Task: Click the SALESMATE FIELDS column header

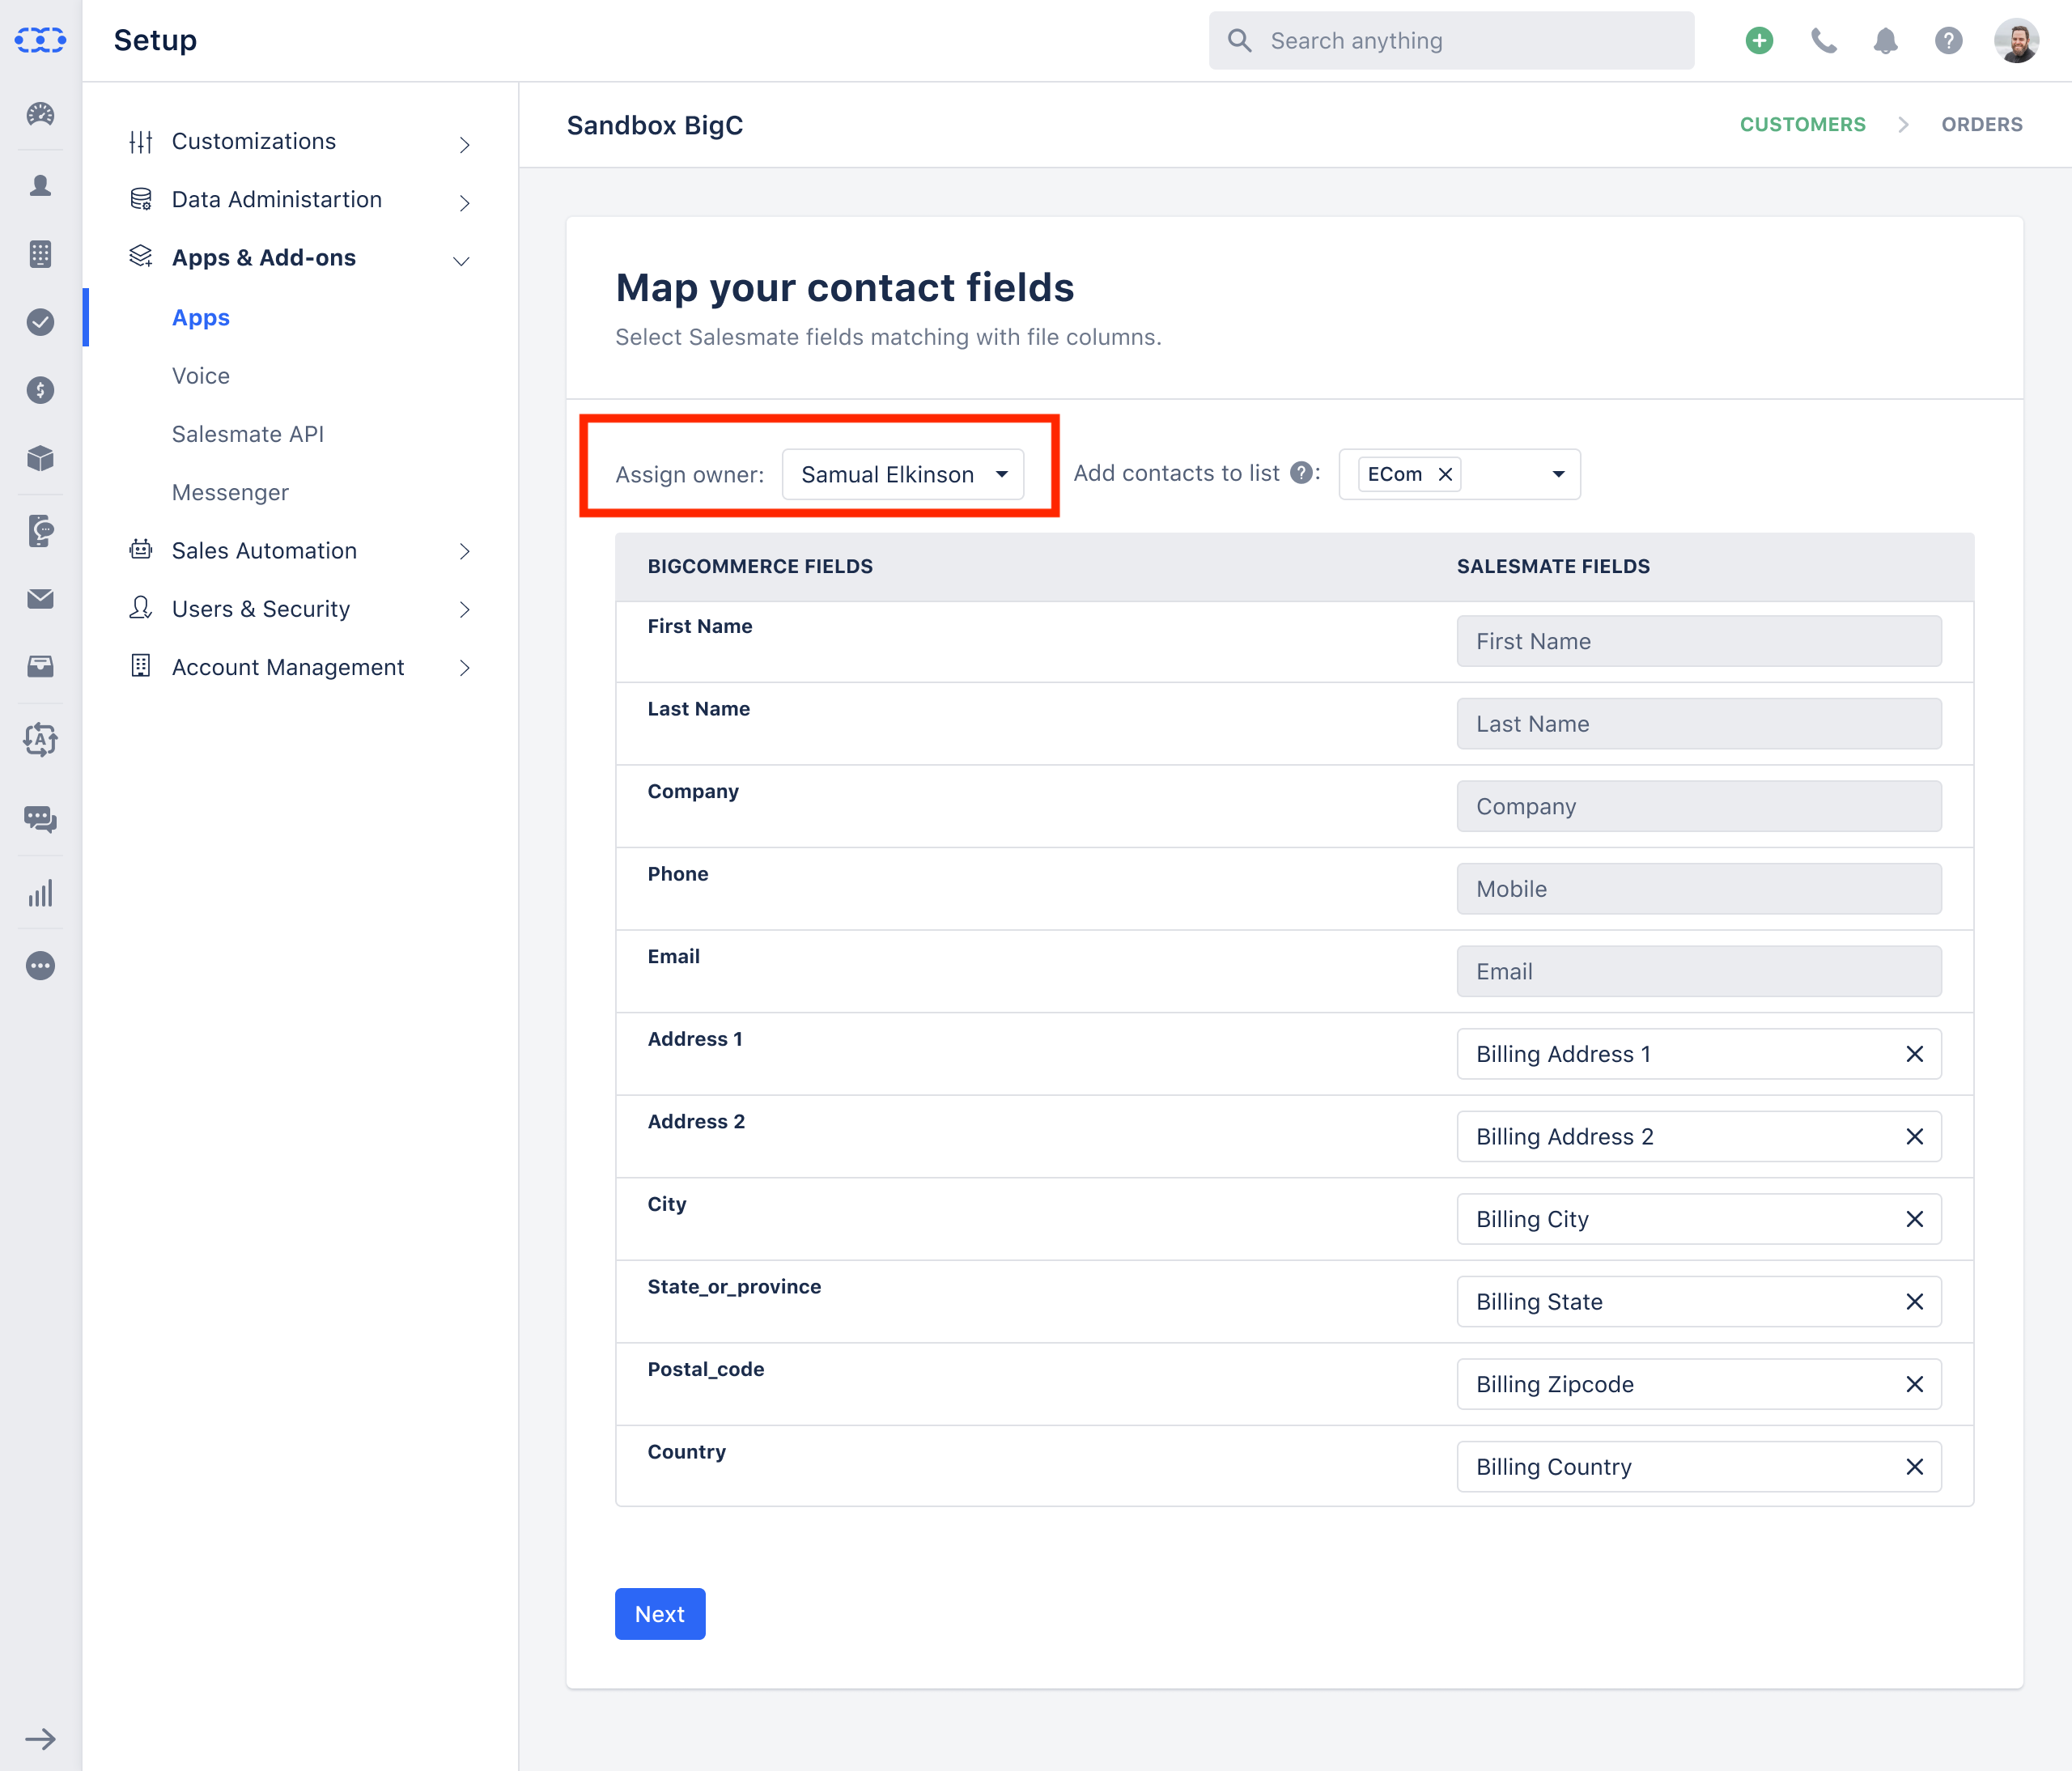Action: 1553,567
